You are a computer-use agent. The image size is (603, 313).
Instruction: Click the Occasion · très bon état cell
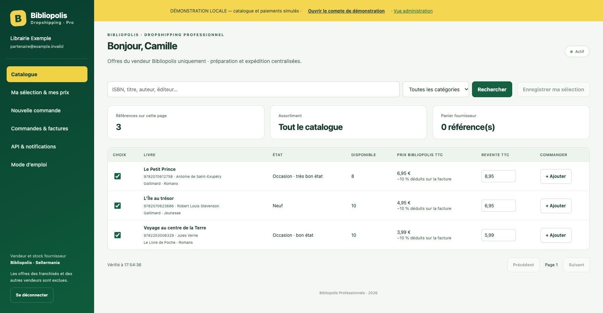pyautogui.click(x=297, y=176)
